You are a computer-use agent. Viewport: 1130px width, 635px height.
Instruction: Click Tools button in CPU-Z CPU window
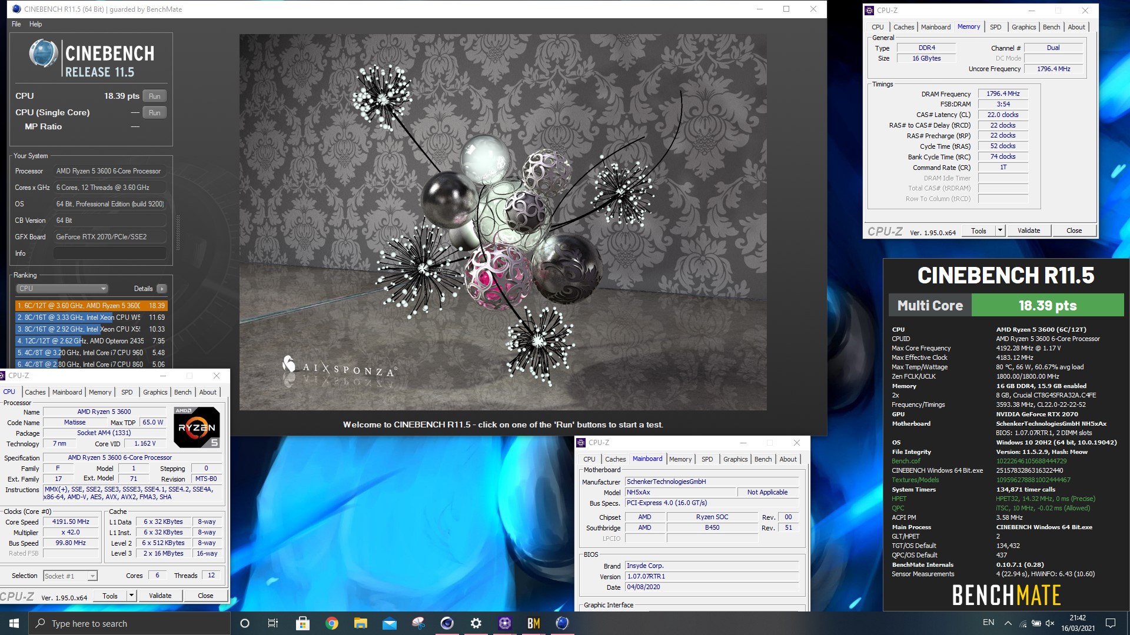point(110,596)
